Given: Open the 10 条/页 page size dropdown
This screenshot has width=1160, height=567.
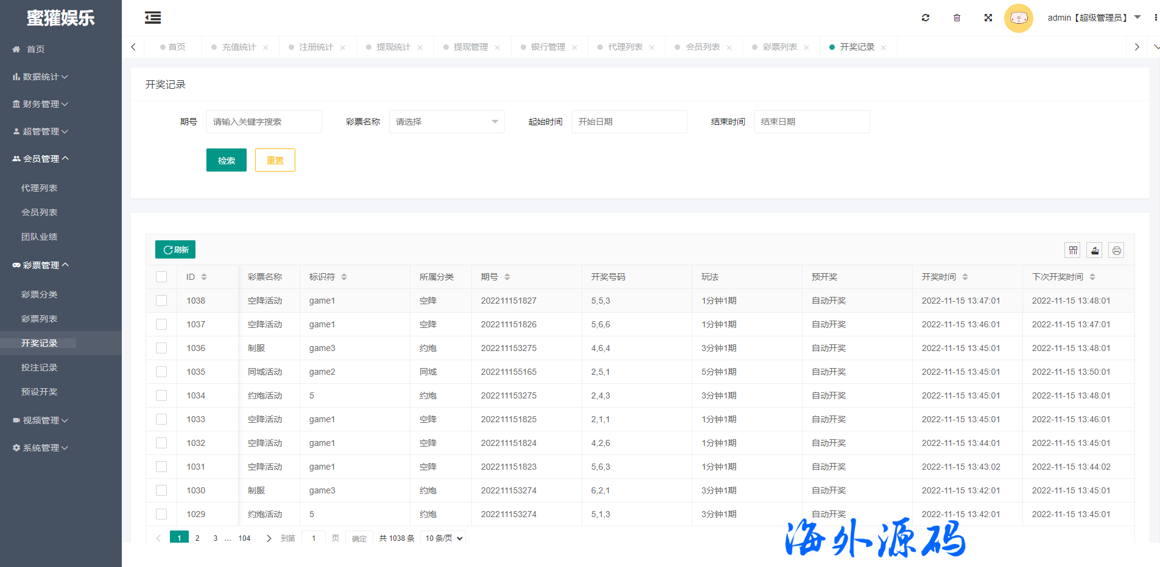Looking at the screenshot, I should (x=444, y=538).
